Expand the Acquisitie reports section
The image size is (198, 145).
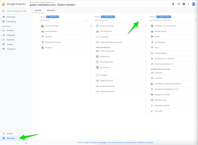pyautogui.click(x=1, y=40)
